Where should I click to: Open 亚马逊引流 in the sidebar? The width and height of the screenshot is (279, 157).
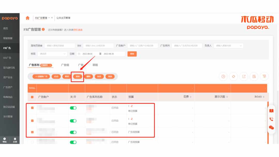[x=9, y=68]
